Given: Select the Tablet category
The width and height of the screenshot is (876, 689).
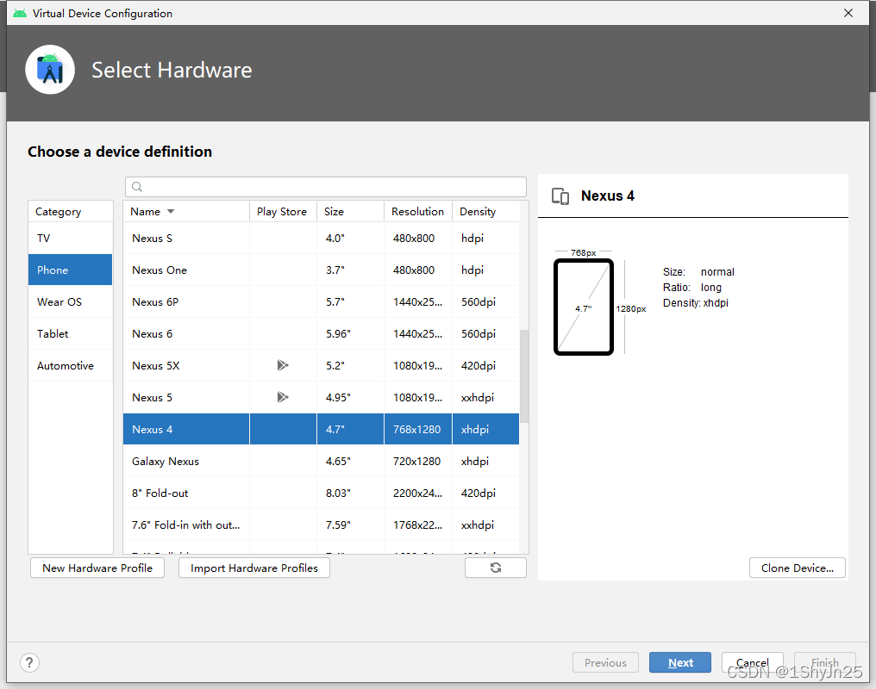Looking at the screenshot, I should [71, 333].
